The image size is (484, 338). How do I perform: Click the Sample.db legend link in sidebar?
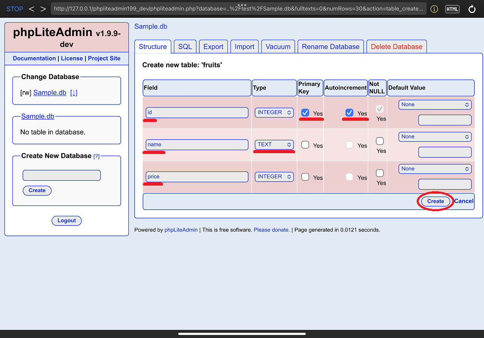pos(38,116)
